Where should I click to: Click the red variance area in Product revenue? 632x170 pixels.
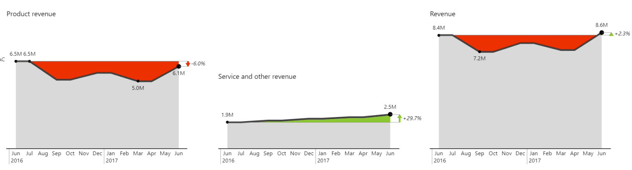tap(103, 68)
